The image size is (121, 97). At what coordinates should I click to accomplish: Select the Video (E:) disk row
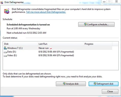click(58, 55)
